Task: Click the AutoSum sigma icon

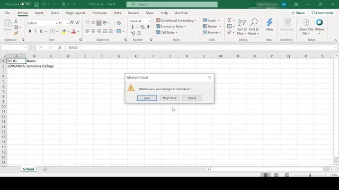Action: point(229,21)
